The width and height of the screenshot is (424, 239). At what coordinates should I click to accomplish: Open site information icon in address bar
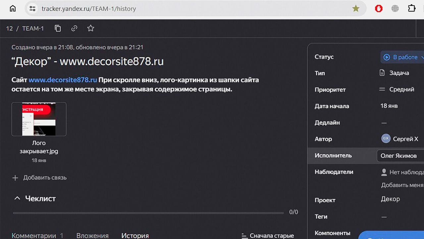click(x=32, y=9)
